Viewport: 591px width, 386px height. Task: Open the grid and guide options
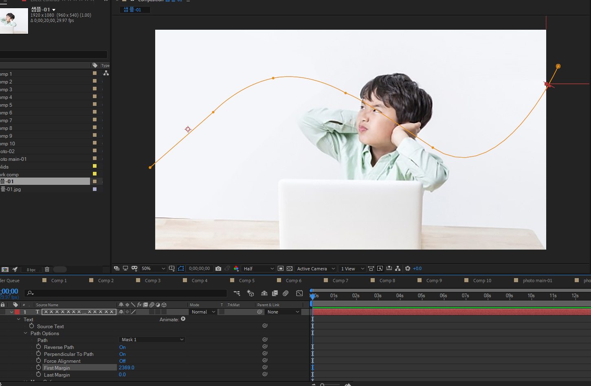(x=172, y=268)
